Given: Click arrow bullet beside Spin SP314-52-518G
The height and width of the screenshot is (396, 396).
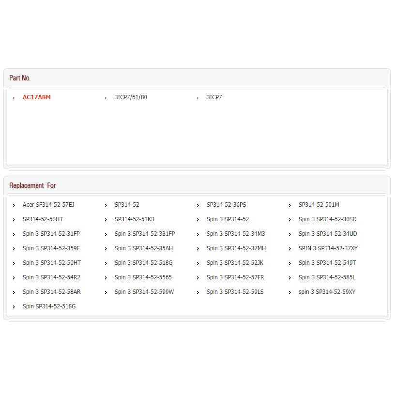Looking at the screenshot, I should (14, 307).
